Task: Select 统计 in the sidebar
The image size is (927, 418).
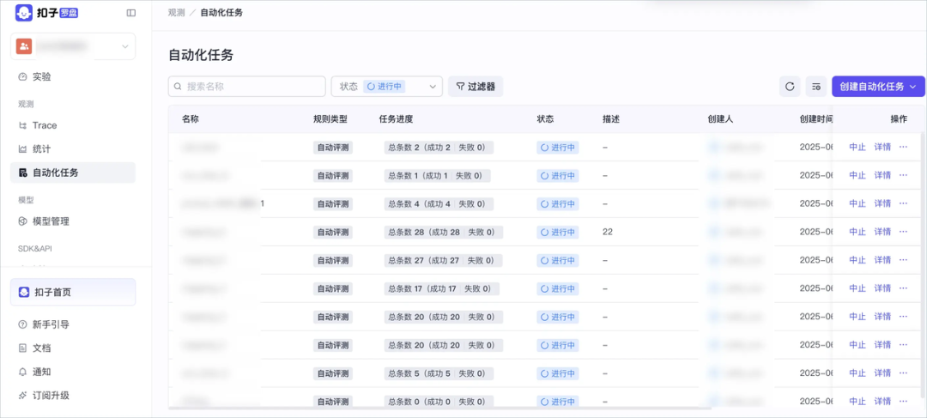Action: (41, 148)
